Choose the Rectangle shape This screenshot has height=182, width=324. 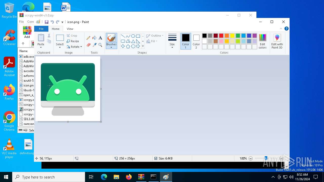click(x=138, y=36)
